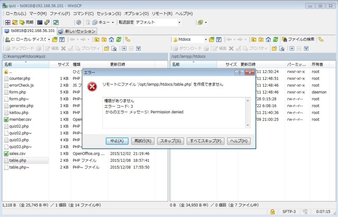Viewport: 338px width, 217px height.
Task: Sort remote panel by パーミッション column header
Action: 297,64
